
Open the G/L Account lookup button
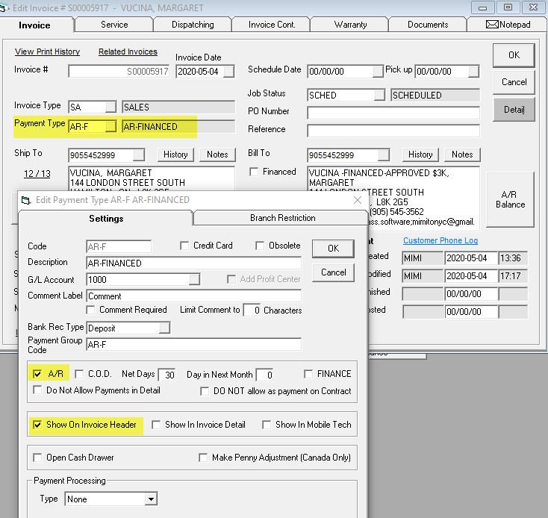point(194,279)
